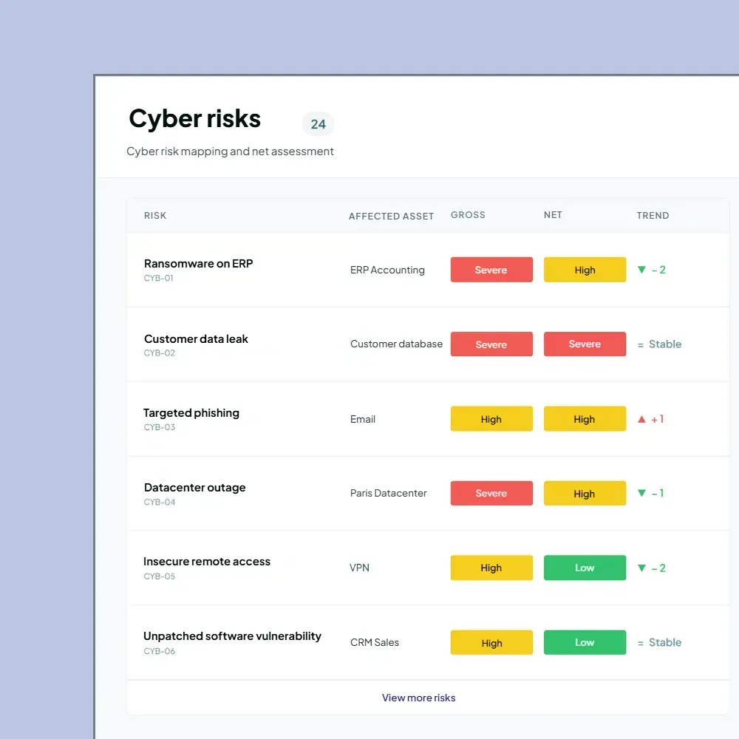The height and width of the screenshot is (739, 739).
Task: Open the Insecure remote access risk
Action: [x=207, y=562]
